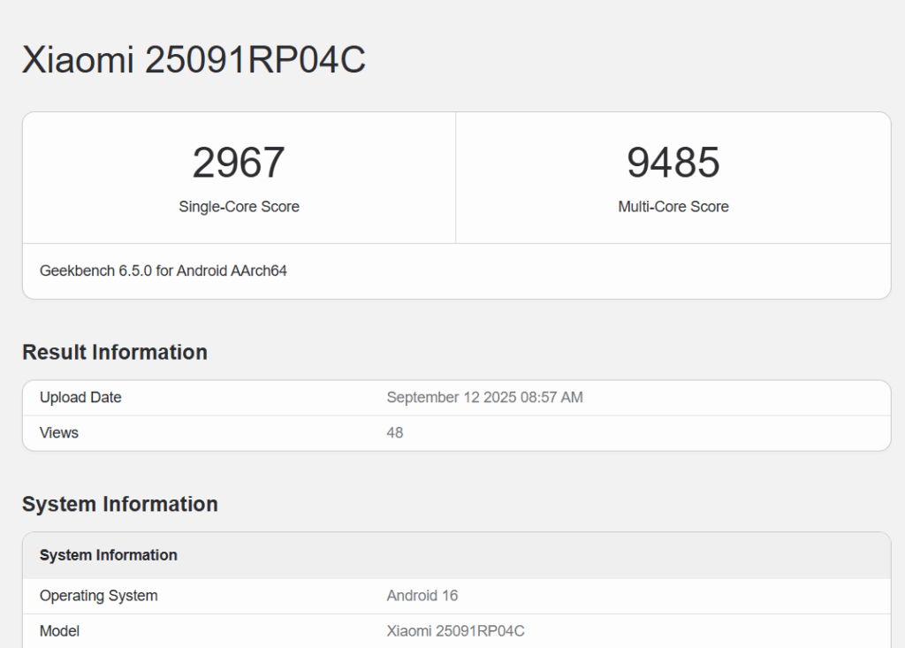Click the Result Information card area
This screenshot has height=648, width=905.
point(456,415)
